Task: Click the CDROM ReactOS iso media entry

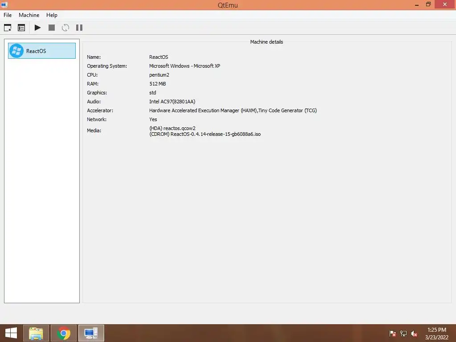Action: tap(205, 134)
